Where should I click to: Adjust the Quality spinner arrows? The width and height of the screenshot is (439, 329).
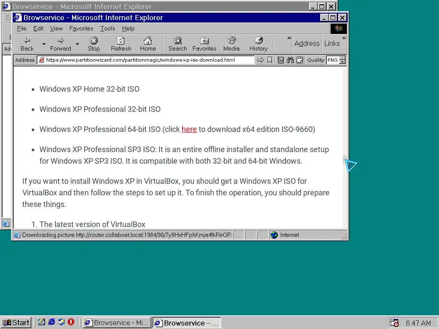[x=343, y=60]
